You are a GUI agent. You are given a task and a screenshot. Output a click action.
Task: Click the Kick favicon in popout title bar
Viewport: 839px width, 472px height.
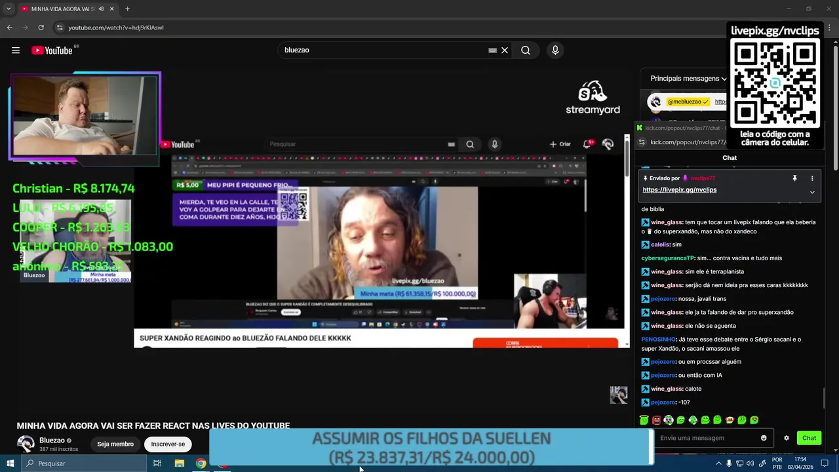[640, 128]
